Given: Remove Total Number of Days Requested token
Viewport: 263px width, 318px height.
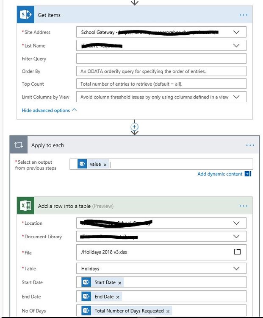Looking at the screenshot, I should pyautogui.click(x=168, y=311).
